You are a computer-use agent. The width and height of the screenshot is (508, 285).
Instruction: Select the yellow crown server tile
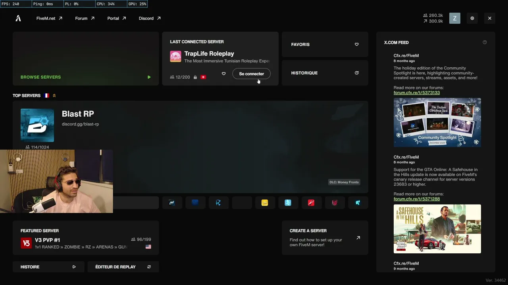(265, 203)
